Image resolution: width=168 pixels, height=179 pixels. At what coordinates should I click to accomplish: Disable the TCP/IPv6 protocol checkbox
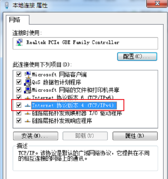pyautogui.click(x=19, y=97)
